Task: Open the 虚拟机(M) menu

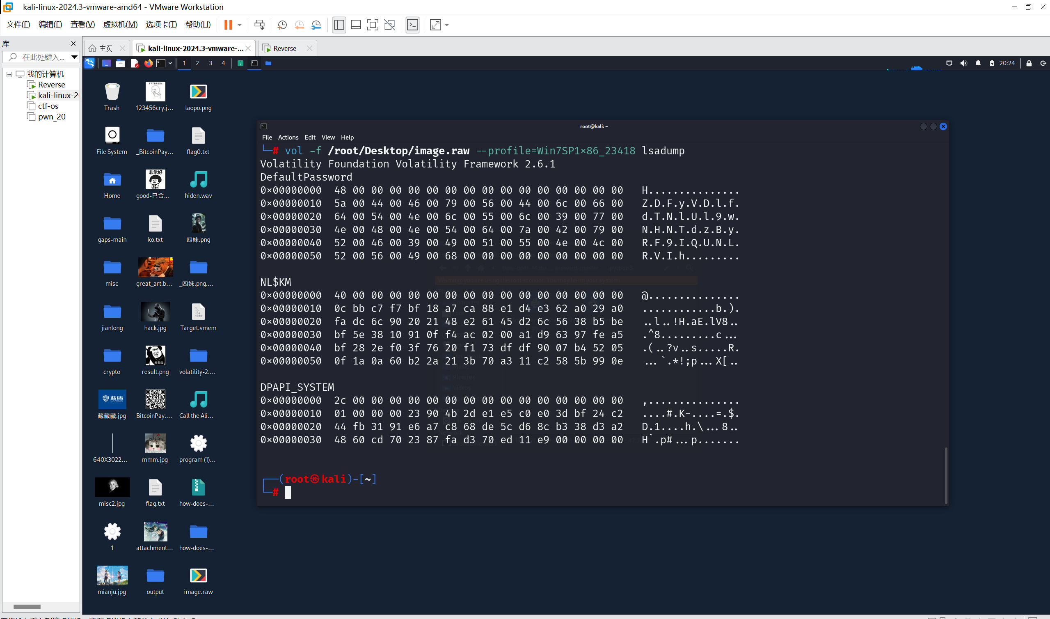Action: point(120,24)
